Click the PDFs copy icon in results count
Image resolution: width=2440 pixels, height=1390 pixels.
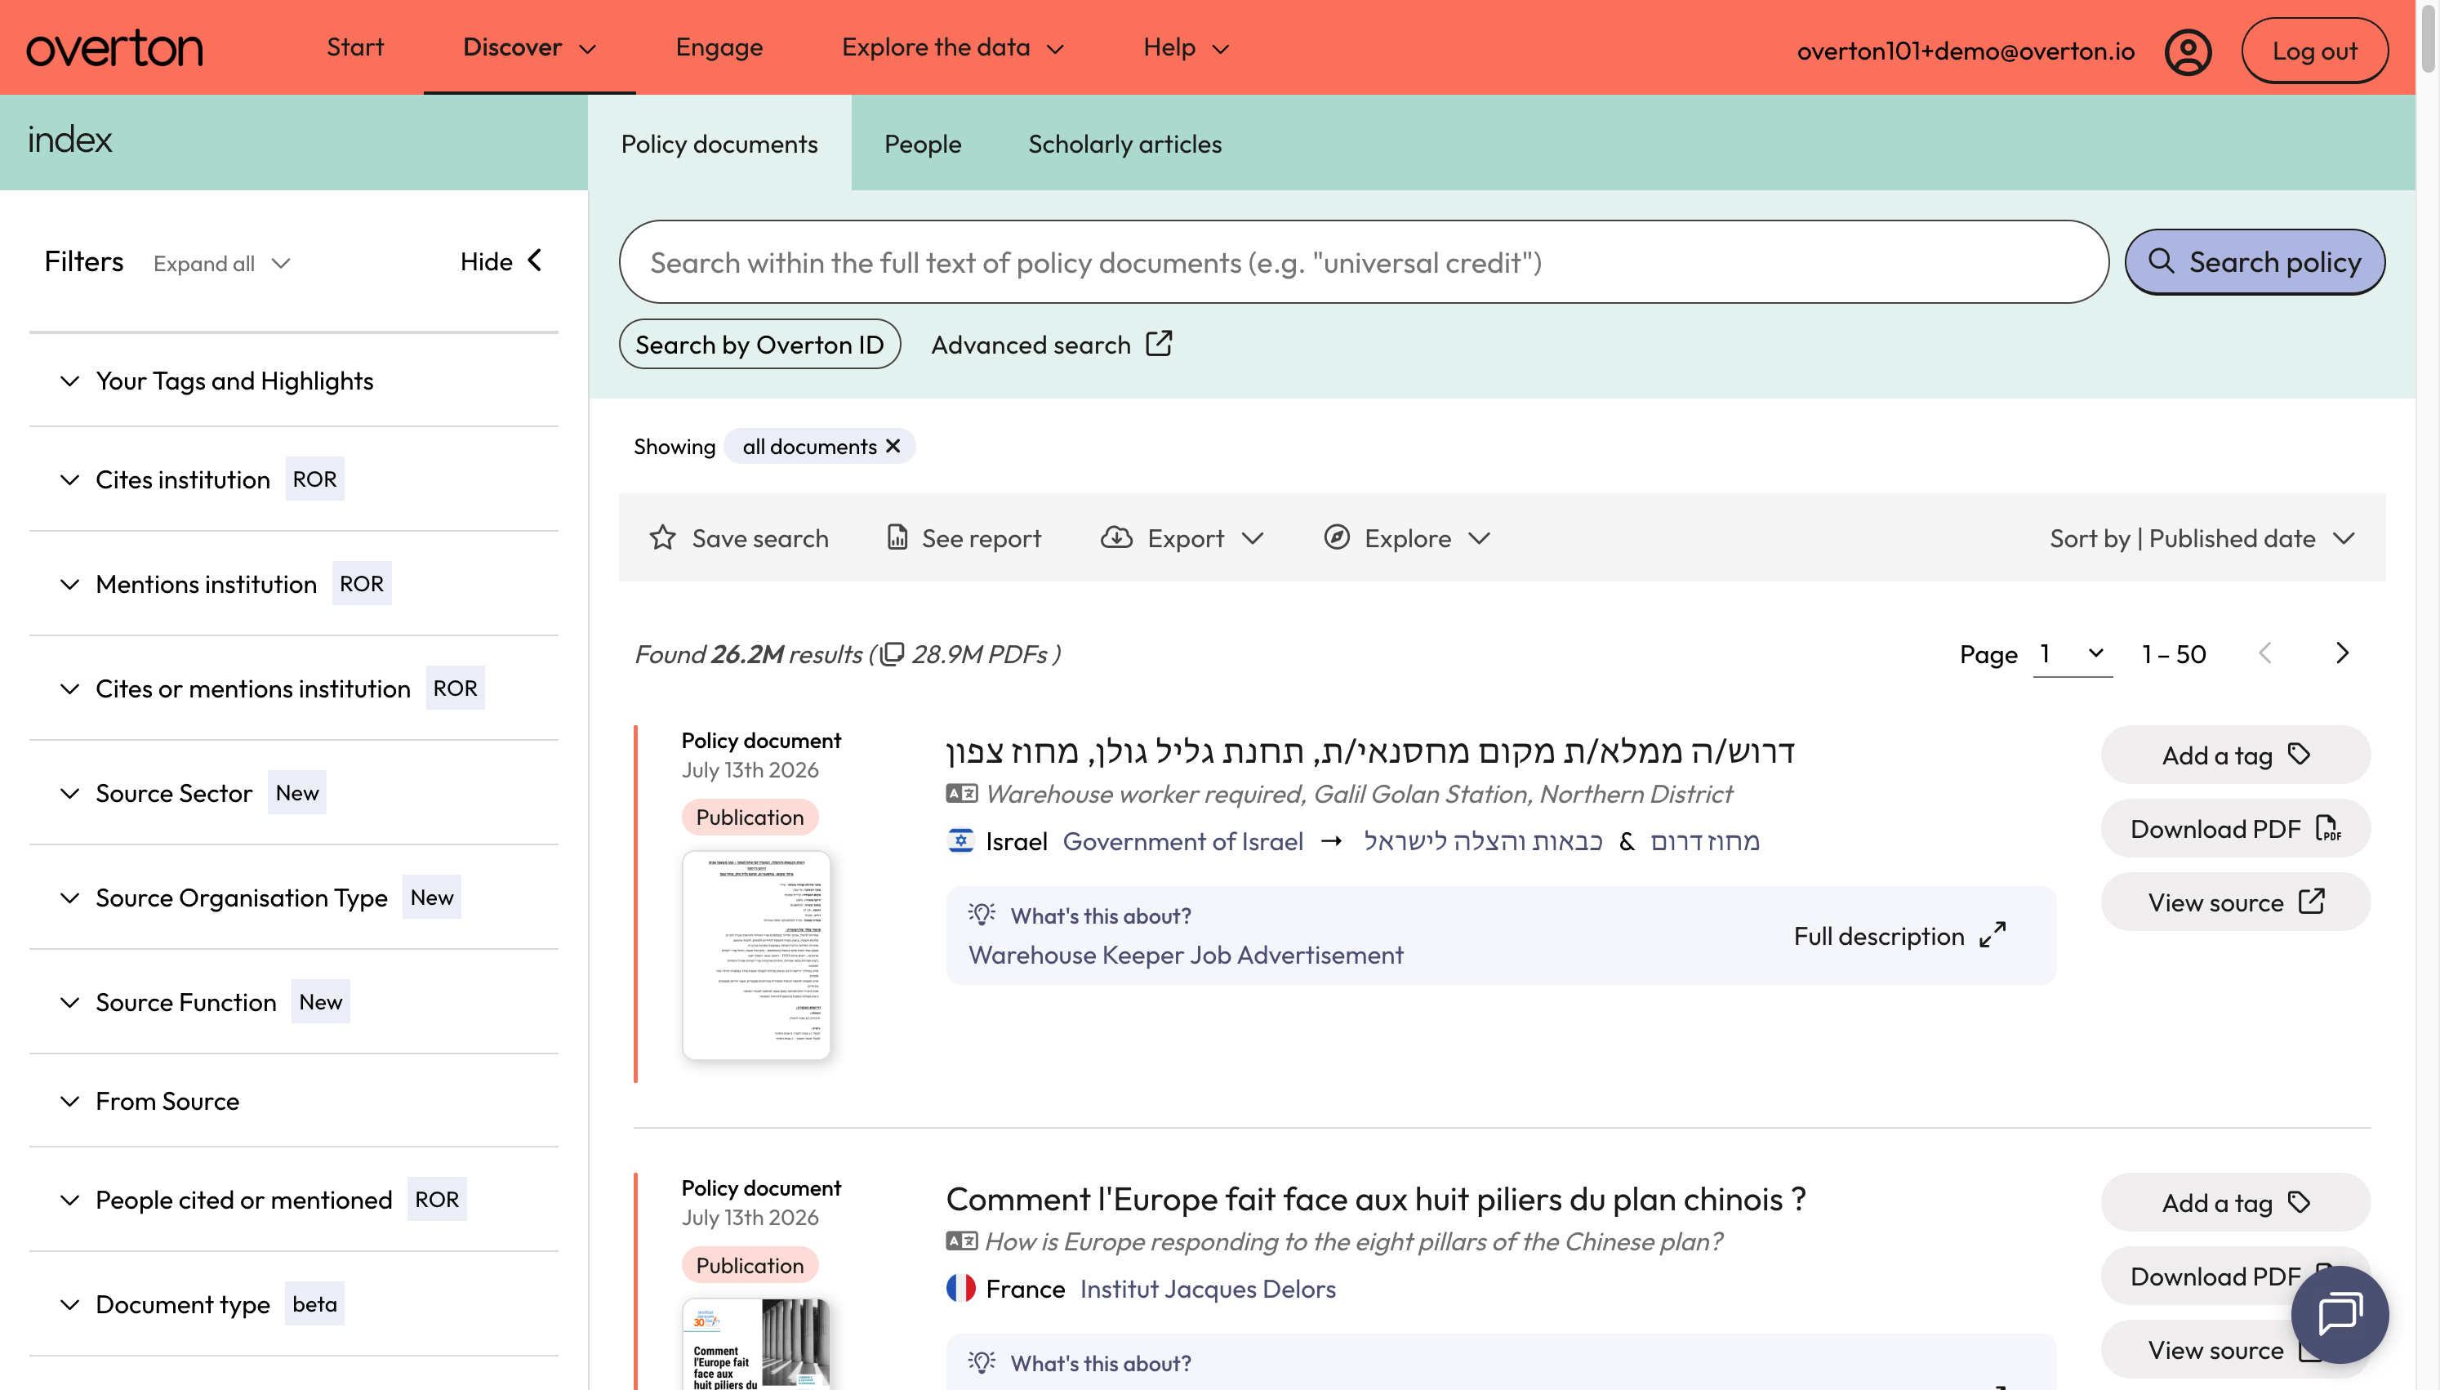click(891, 654)
